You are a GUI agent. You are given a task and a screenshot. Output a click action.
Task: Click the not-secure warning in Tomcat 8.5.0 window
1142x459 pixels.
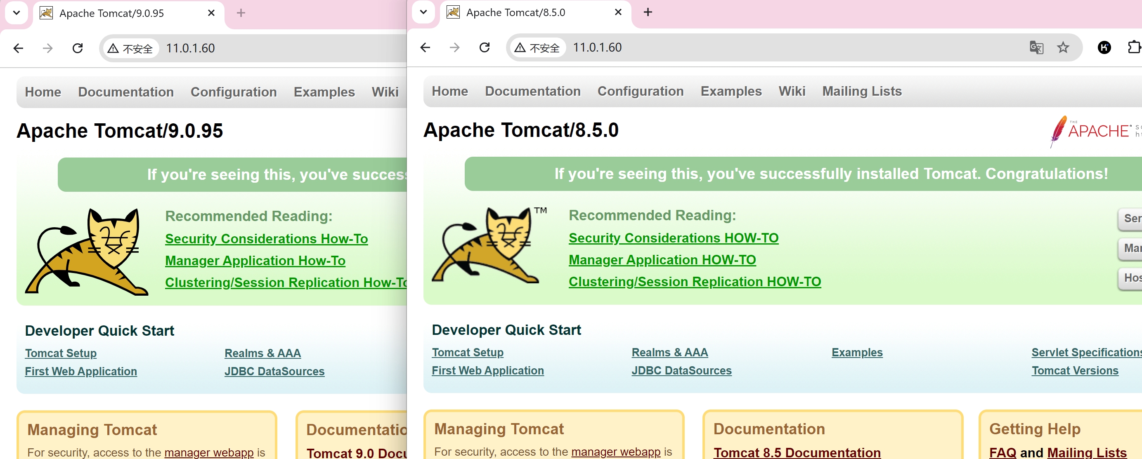point(537,47)
